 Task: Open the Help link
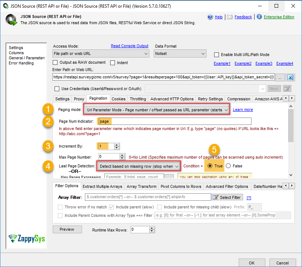219,17
